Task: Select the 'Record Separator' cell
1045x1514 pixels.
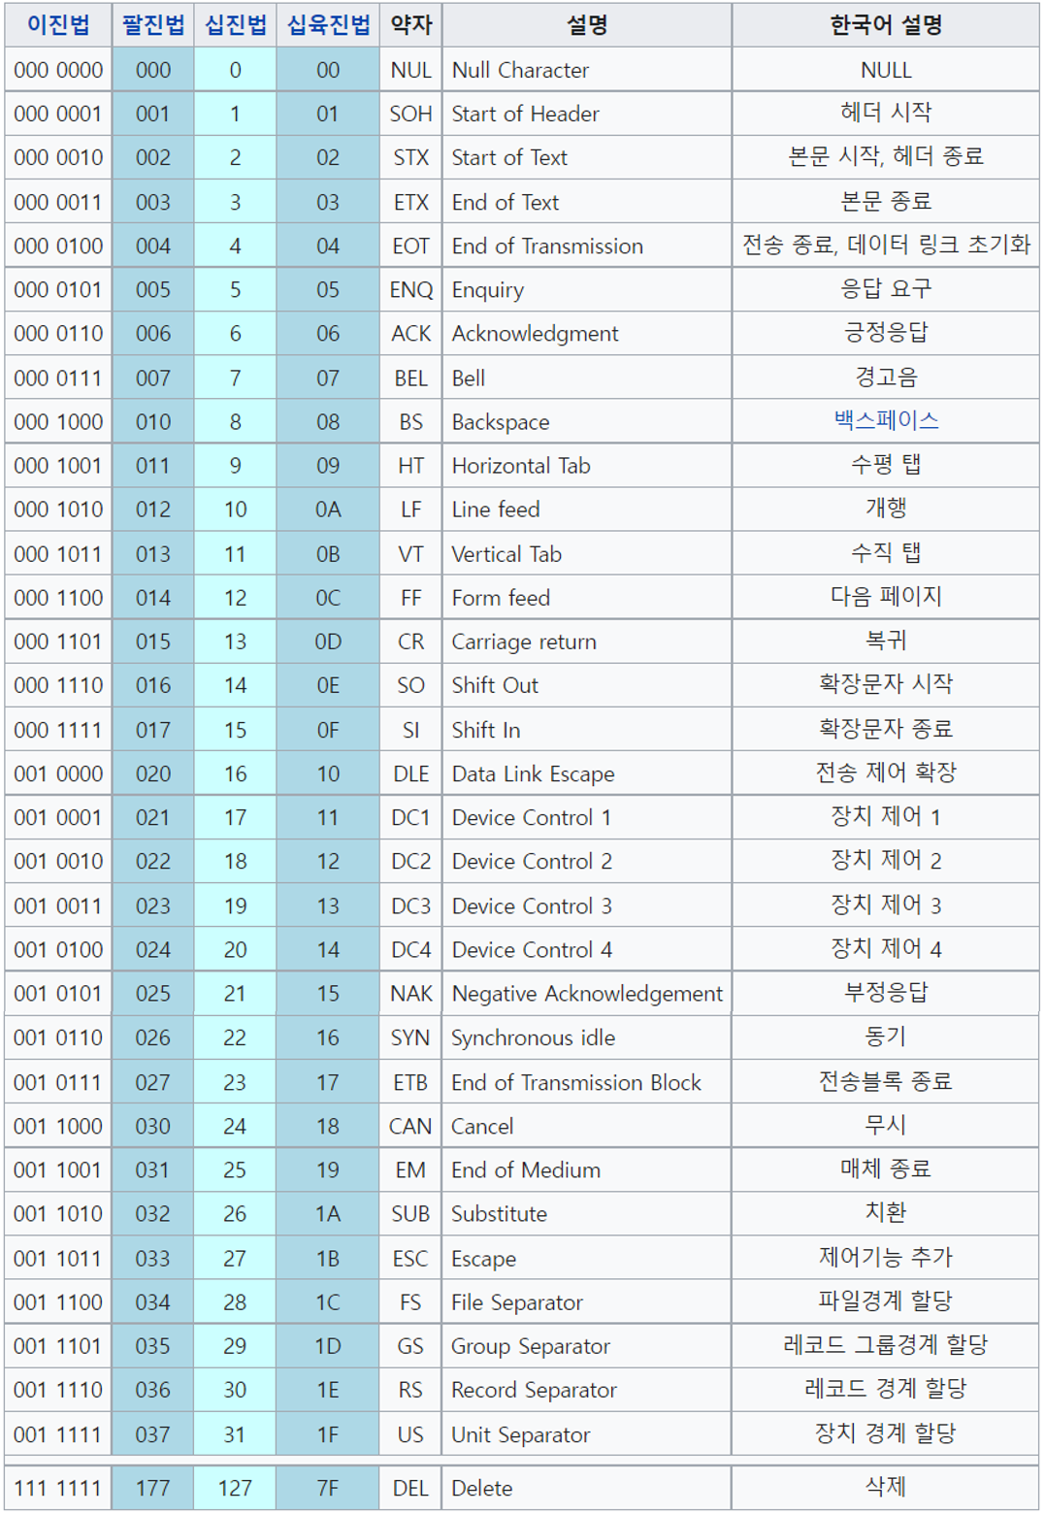Action: point(587,1389)
